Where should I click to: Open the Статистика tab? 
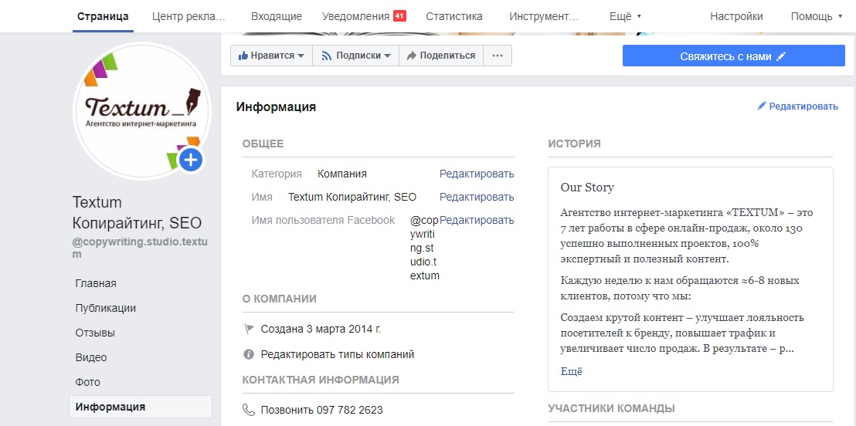(454, 16)
